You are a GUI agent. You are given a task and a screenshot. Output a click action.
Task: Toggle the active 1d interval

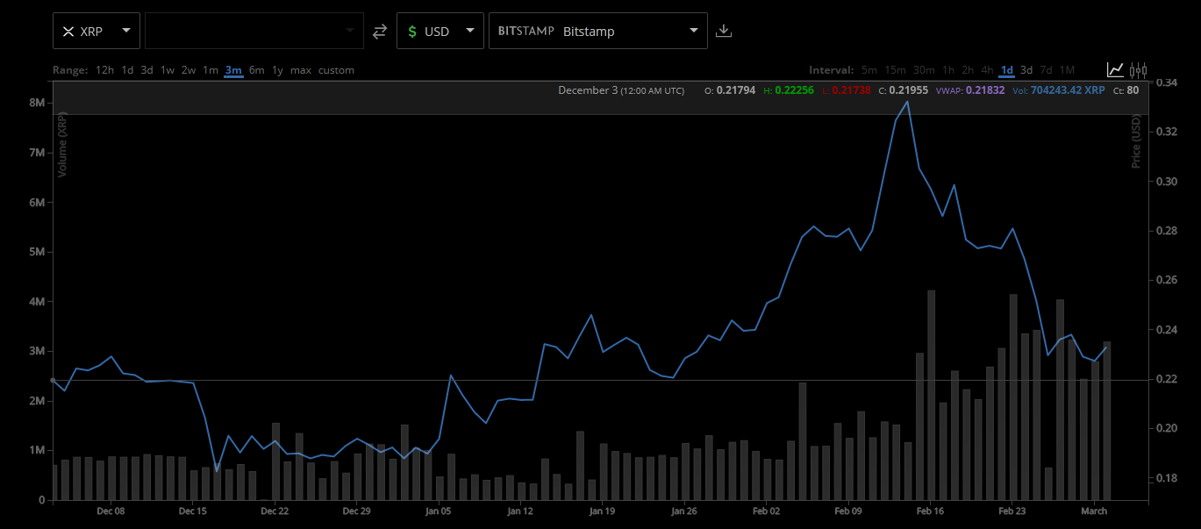click(1006, 70)
